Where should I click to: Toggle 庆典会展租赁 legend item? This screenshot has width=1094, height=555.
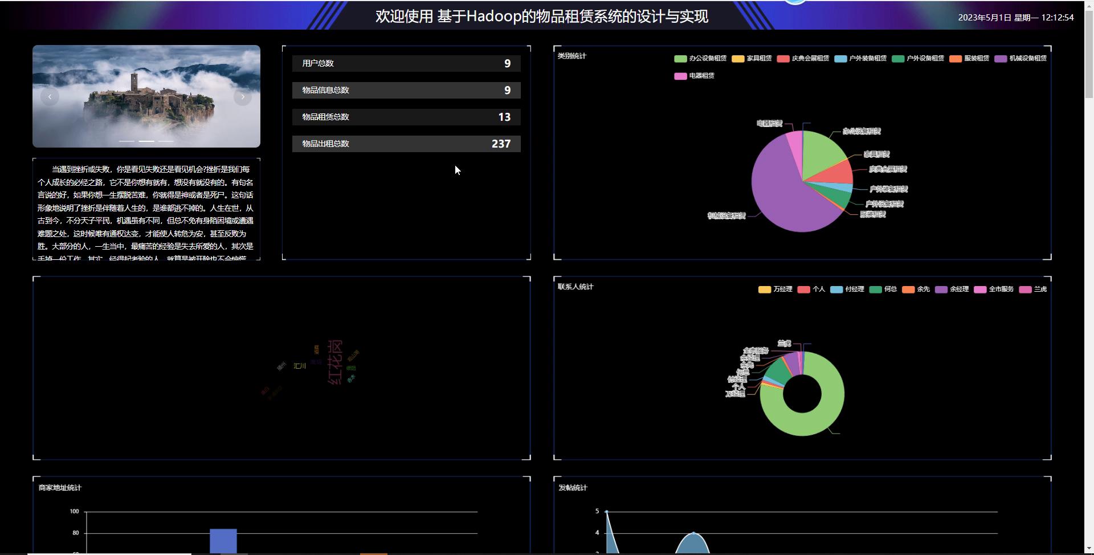(x=803, y=59)
